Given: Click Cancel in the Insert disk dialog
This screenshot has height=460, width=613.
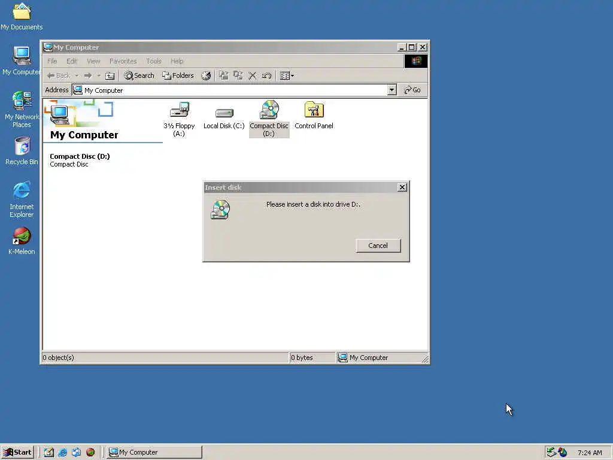Looking at the screenshot, I should 378,246.
